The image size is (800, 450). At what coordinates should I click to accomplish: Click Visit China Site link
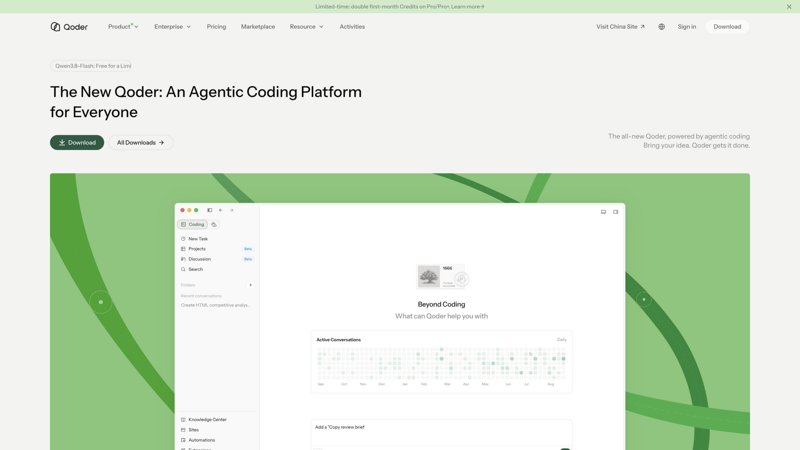click(620, 27)
